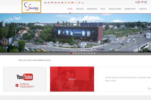The height and width of the screenshot is (100, 151).
Task: Open the INSTALLATIONS menu item
Action: pos(115,9)
